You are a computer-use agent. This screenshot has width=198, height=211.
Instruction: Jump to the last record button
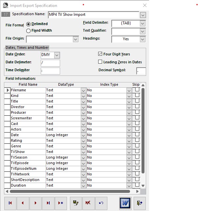[x=48, y=203]
